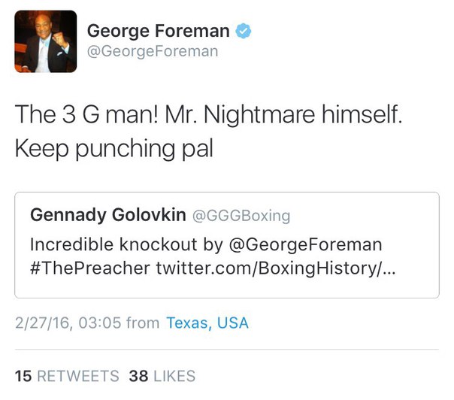
Task: Click the Gennady Golovkin name in quote
Action: coord(108,215)
